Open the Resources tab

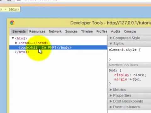(37, 31)
